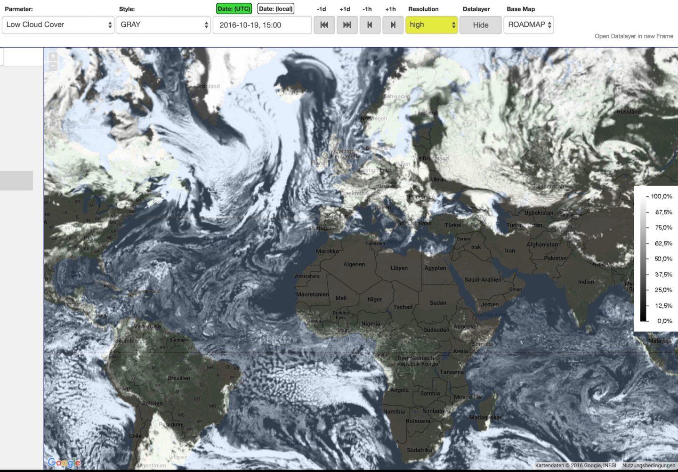Viewport: 678px width, 472px height.
Task: Change the Resolution from high
Action: (431, 24)
